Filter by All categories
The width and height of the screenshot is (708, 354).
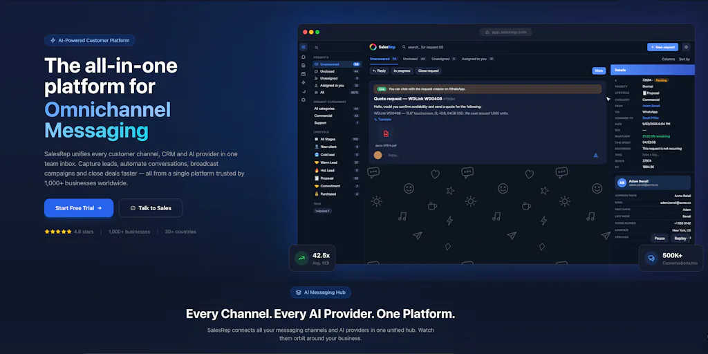pos(337,109)
